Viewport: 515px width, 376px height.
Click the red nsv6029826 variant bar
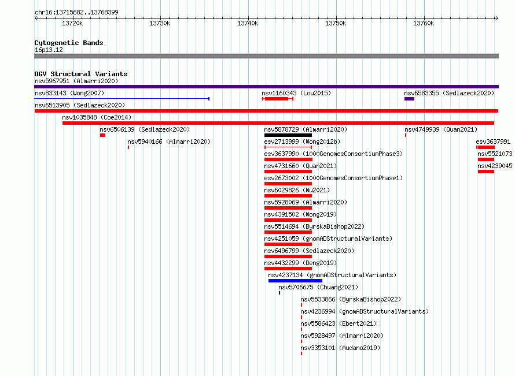288,196
